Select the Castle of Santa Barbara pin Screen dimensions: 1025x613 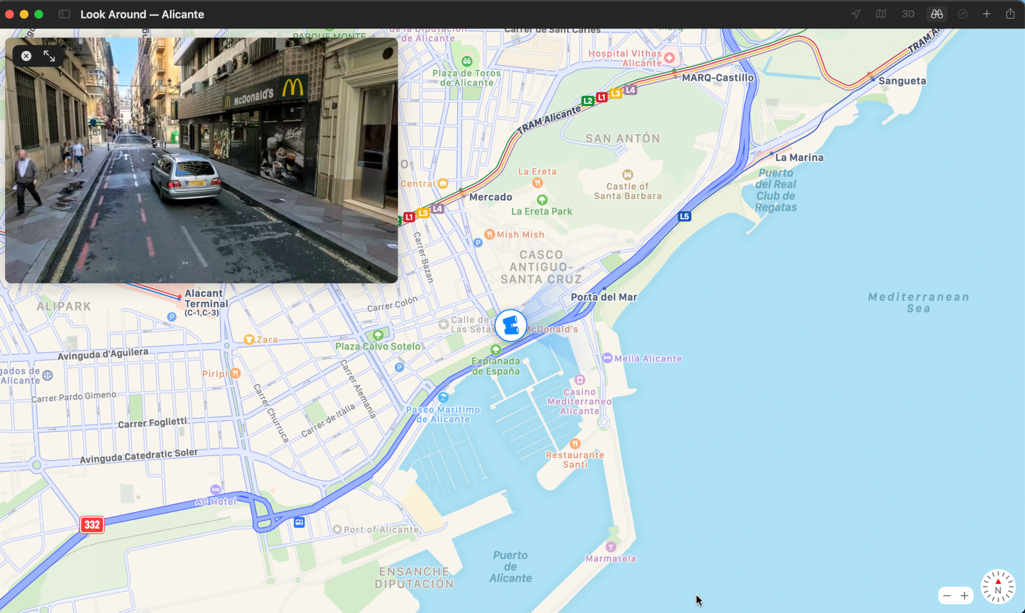pos(627,175)
